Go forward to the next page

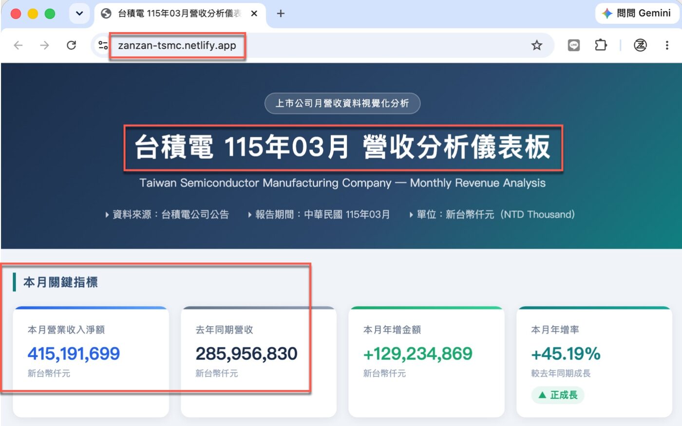coord(45,45)
